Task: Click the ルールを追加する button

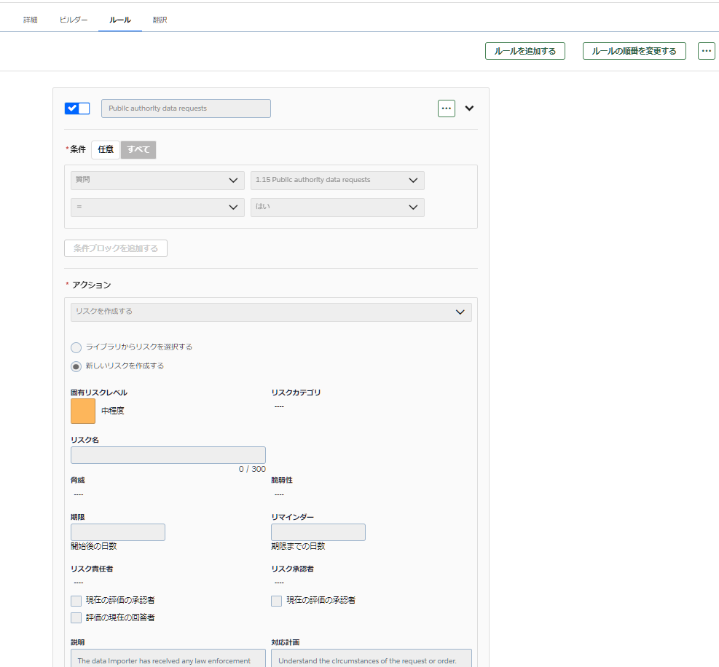Action: click(524, 51)
